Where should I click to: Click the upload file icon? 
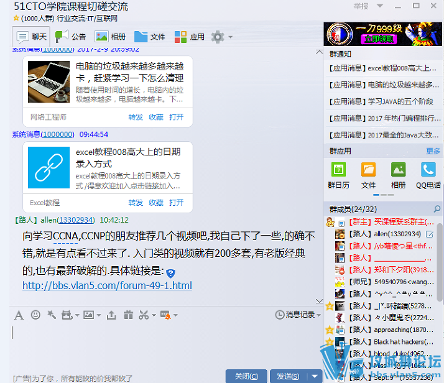tap(111, 315)
